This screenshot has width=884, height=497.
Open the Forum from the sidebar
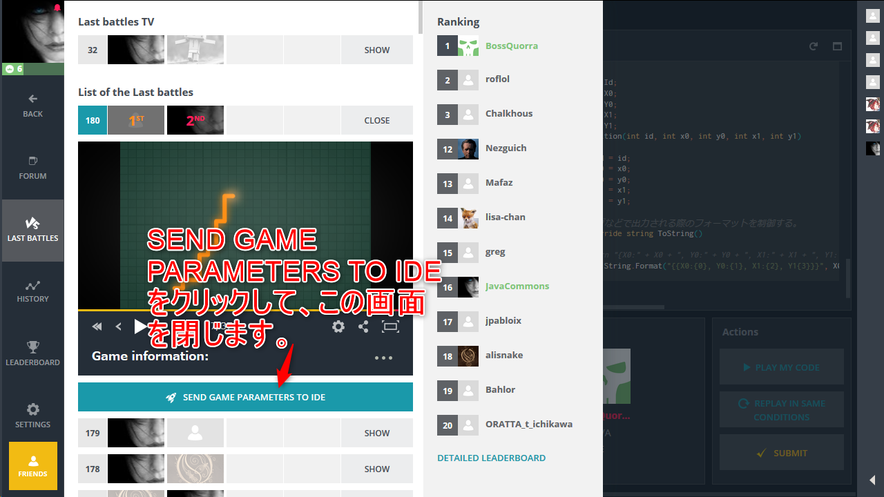[32, 168]
